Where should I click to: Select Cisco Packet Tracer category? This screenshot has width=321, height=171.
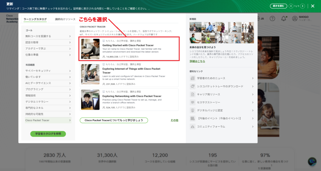point(48,120)
